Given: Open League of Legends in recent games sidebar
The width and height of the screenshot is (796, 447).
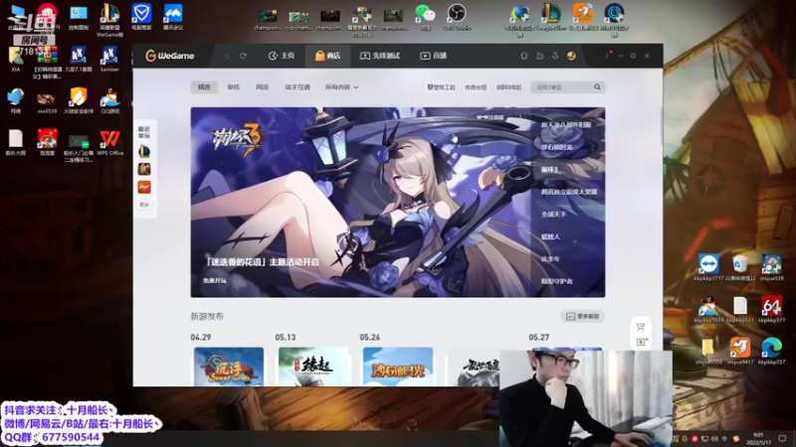Looking at the screenshot, I should 144,151.
